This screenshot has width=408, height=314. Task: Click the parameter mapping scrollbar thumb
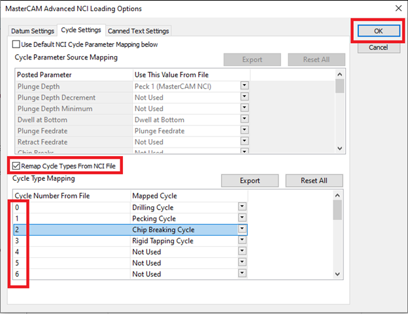click(339, 86)
